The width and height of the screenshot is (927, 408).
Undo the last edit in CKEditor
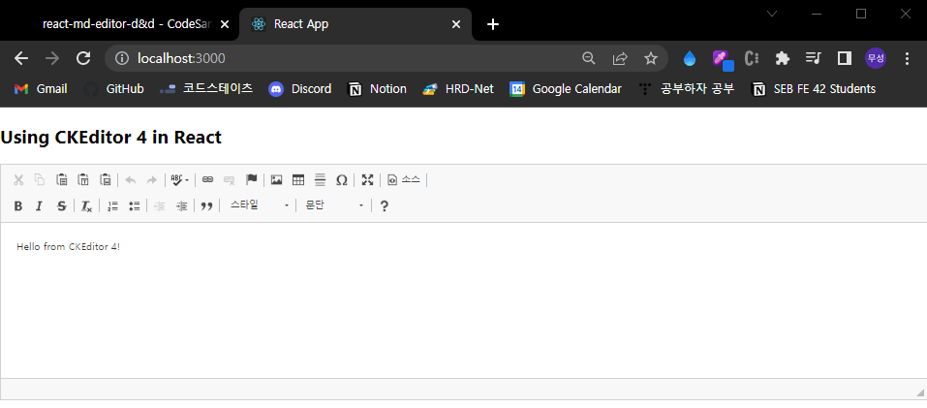(130, 179)
